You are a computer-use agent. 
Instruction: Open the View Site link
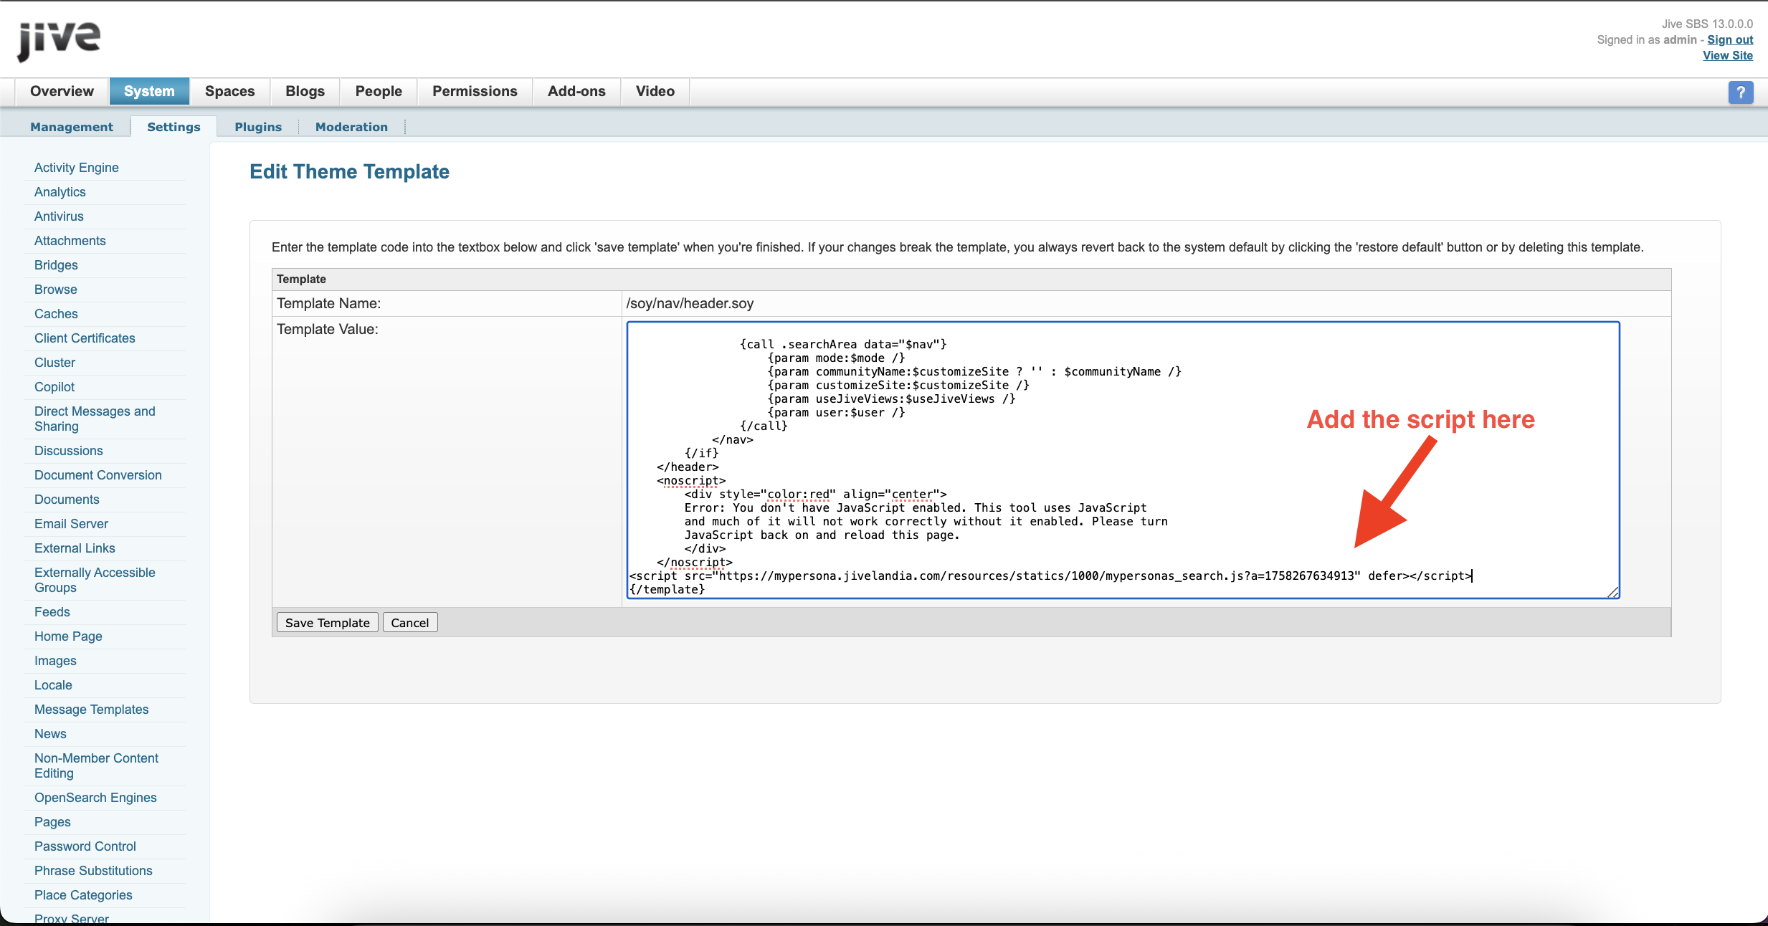[x=1727, y=55]
